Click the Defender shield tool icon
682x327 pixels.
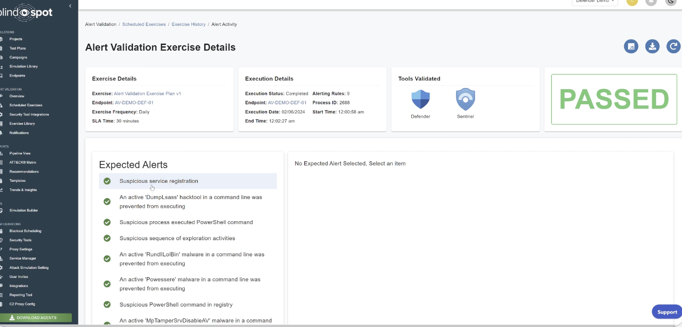click(x=420, y=100)
